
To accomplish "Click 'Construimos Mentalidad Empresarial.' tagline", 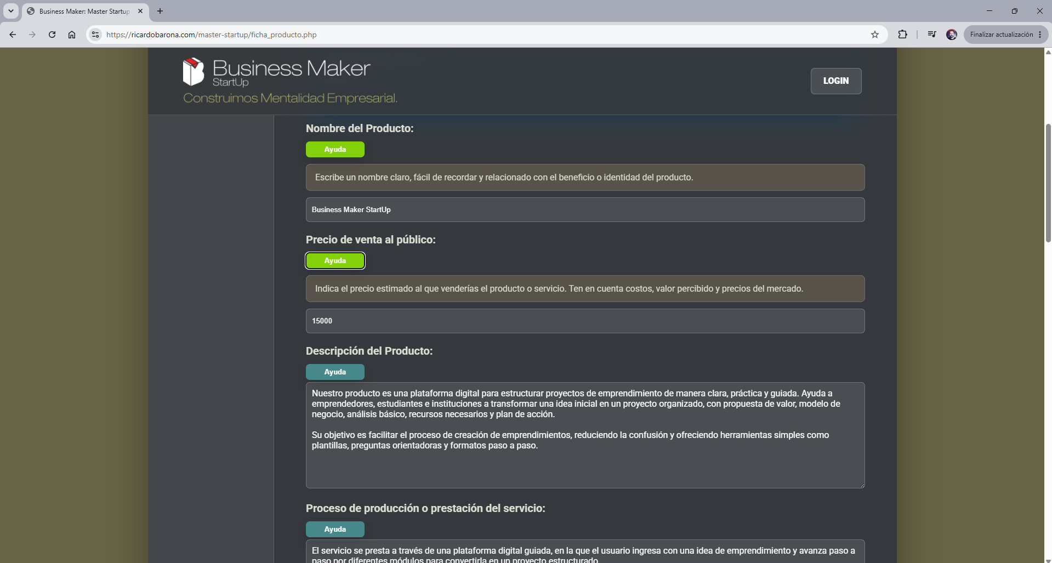I will pyautogui.click(x=290, y=98).
